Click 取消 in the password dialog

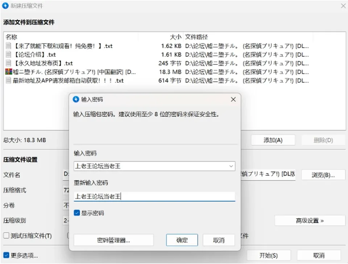219,240
